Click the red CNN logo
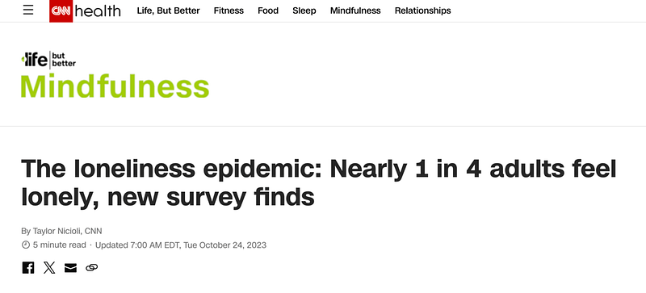 coord(61,11)
